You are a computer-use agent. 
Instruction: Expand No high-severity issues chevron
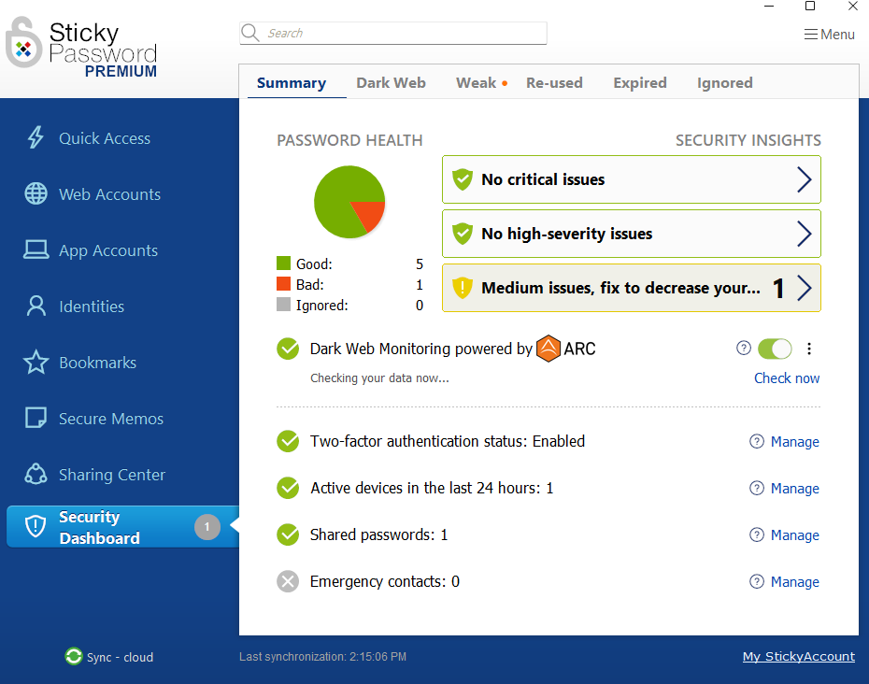click(x=805, y=234)
